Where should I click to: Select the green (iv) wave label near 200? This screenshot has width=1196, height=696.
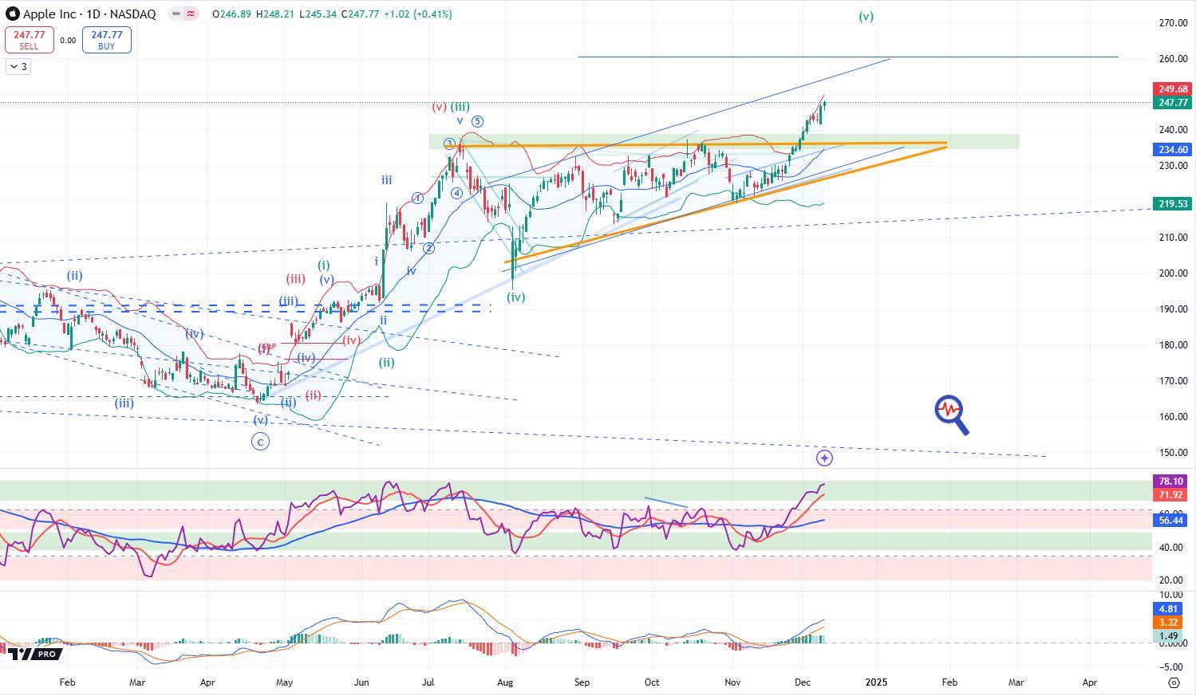click(515, 297)
